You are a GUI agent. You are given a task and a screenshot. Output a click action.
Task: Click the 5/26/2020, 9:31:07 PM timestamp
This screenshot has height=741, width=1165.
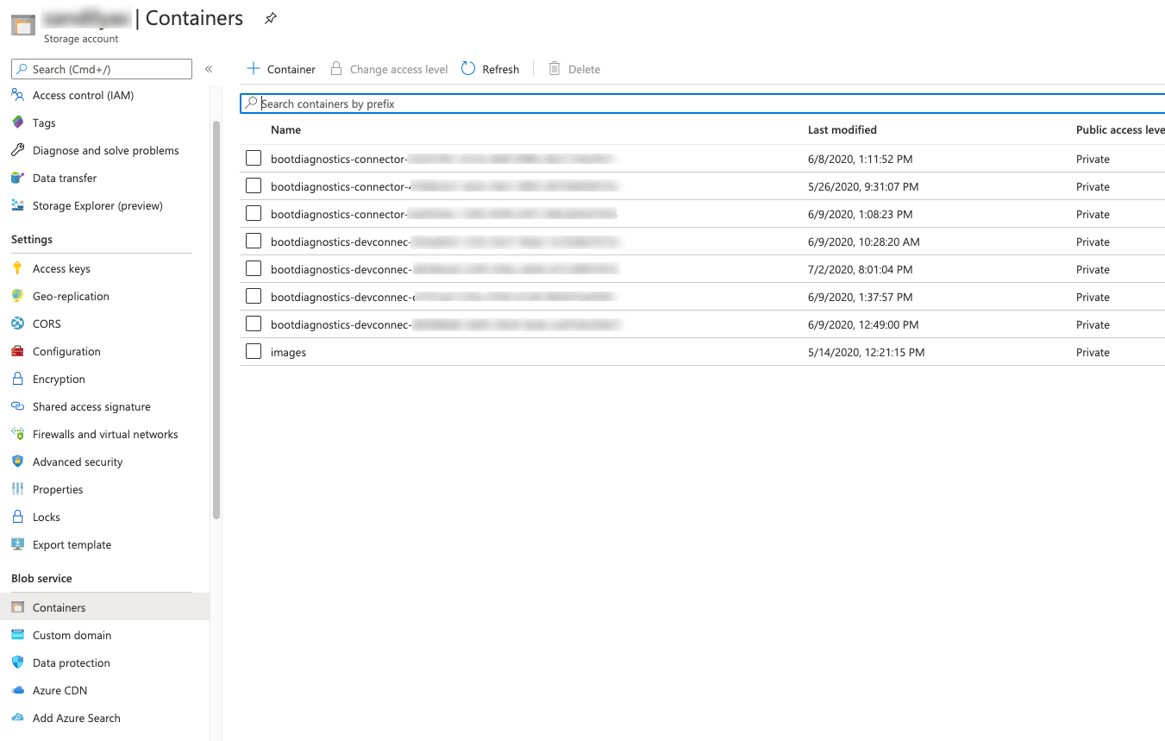coord(863,186)
